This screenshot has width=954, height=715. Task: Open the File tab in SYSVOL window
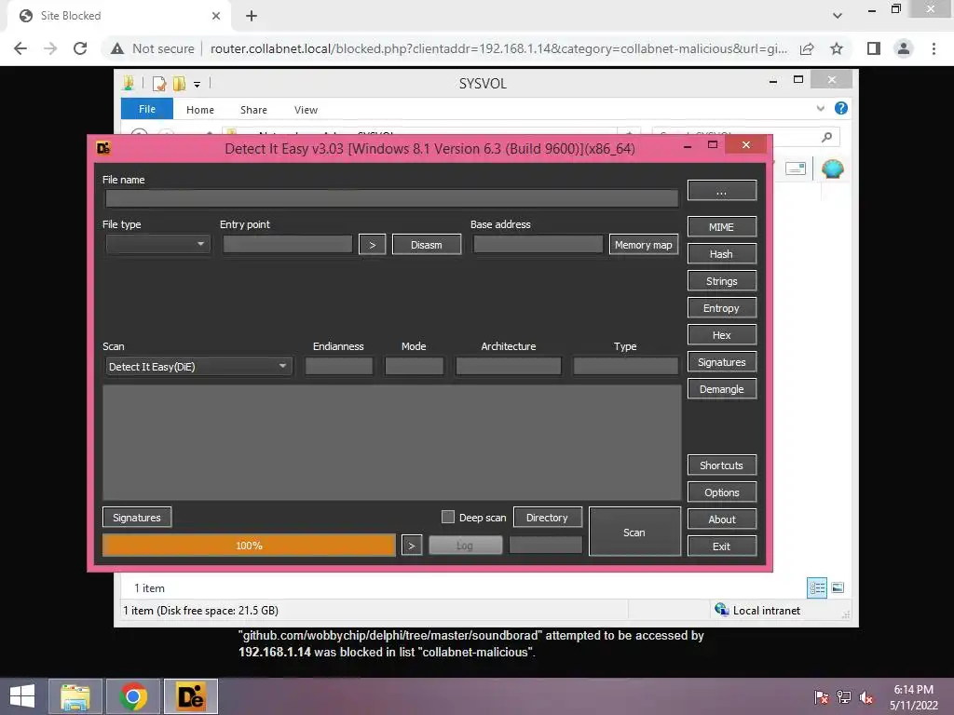(147, 109)
